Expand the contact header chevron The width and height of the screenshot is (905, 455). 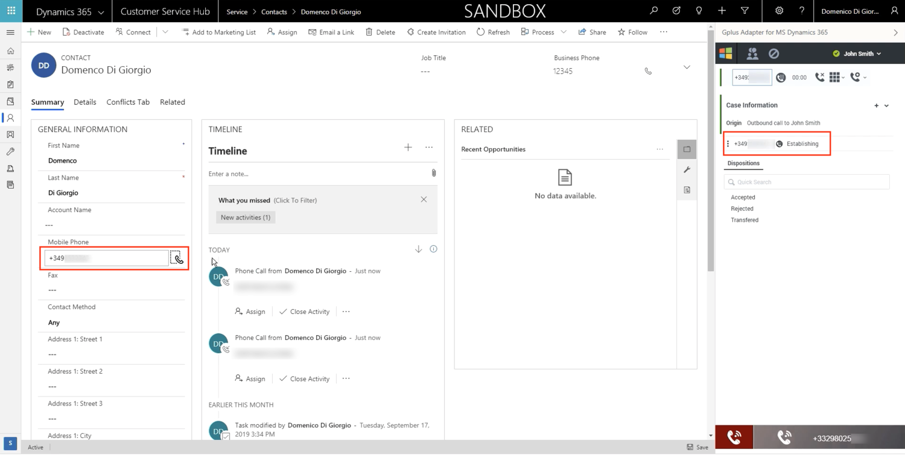point(687,67)
